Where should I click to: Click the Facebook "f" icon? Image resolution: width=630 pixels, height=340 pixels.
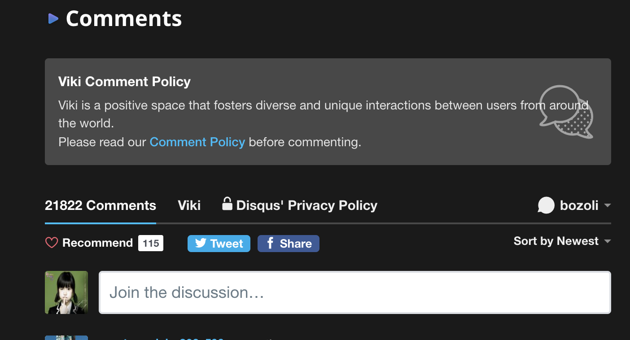[270, 243]
